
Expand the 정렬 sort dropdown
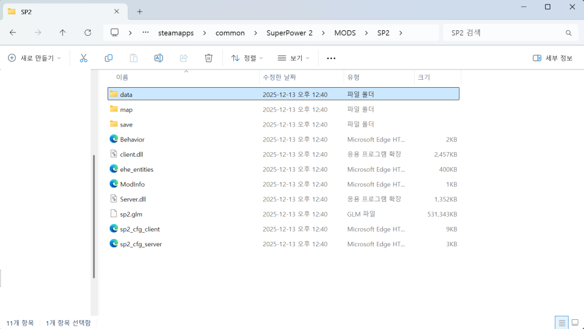[247, 58]
